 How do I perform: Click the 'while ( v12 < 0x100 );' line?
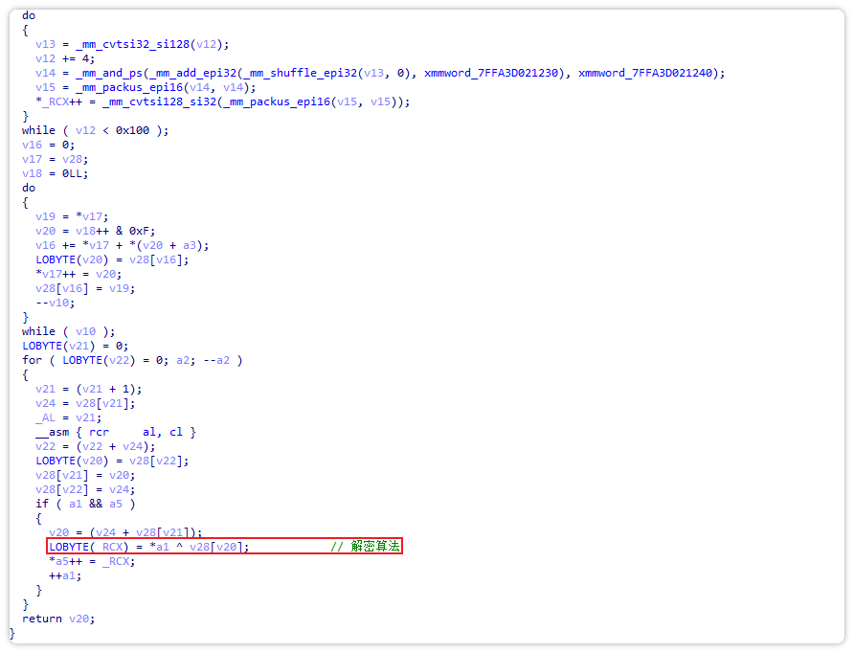click(x=95, y=130)
